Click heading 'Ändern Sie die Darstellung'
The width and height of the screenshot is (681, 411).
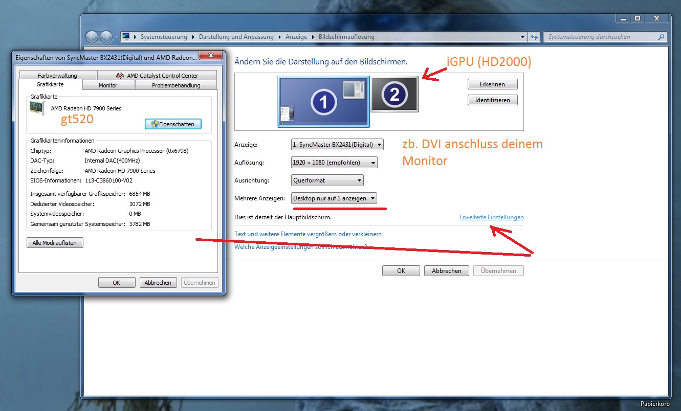click(x=321, y=62)
